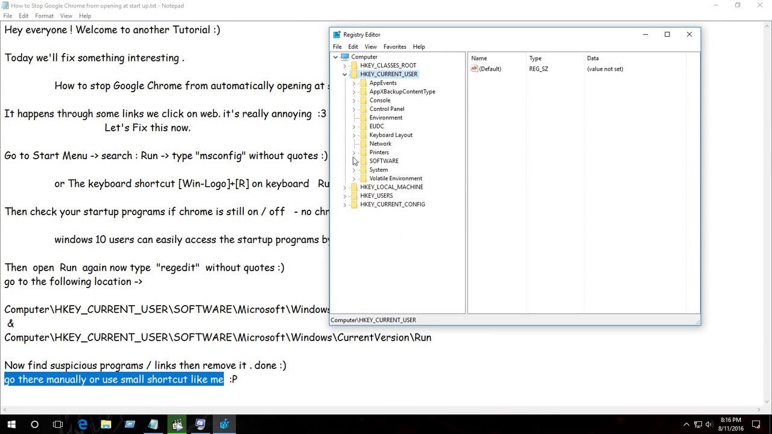Open Registry Editor File menu
This screenshot has height=434, width=772.
(337, 46)
